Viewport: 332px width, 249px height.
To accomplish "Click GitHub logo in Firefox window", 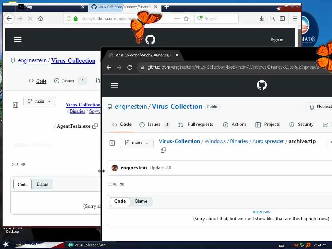I will pyautogui.click(x=150, y=40).
